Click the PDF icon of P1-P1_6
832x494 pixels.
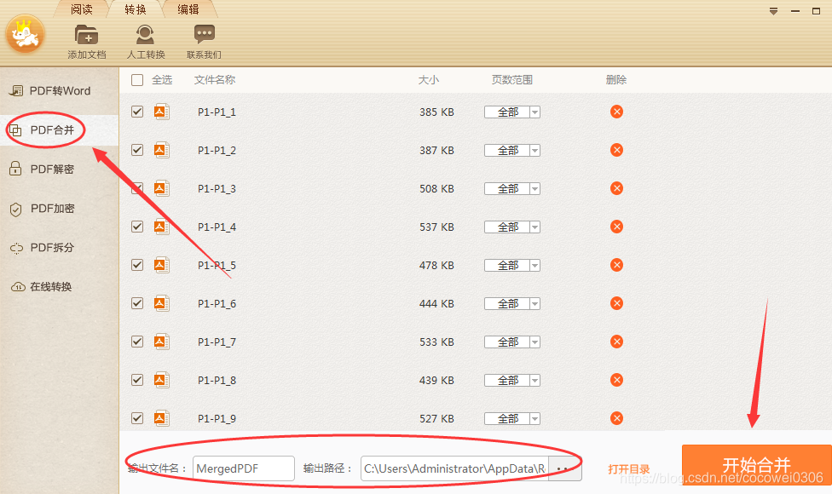tap(161, 303)
